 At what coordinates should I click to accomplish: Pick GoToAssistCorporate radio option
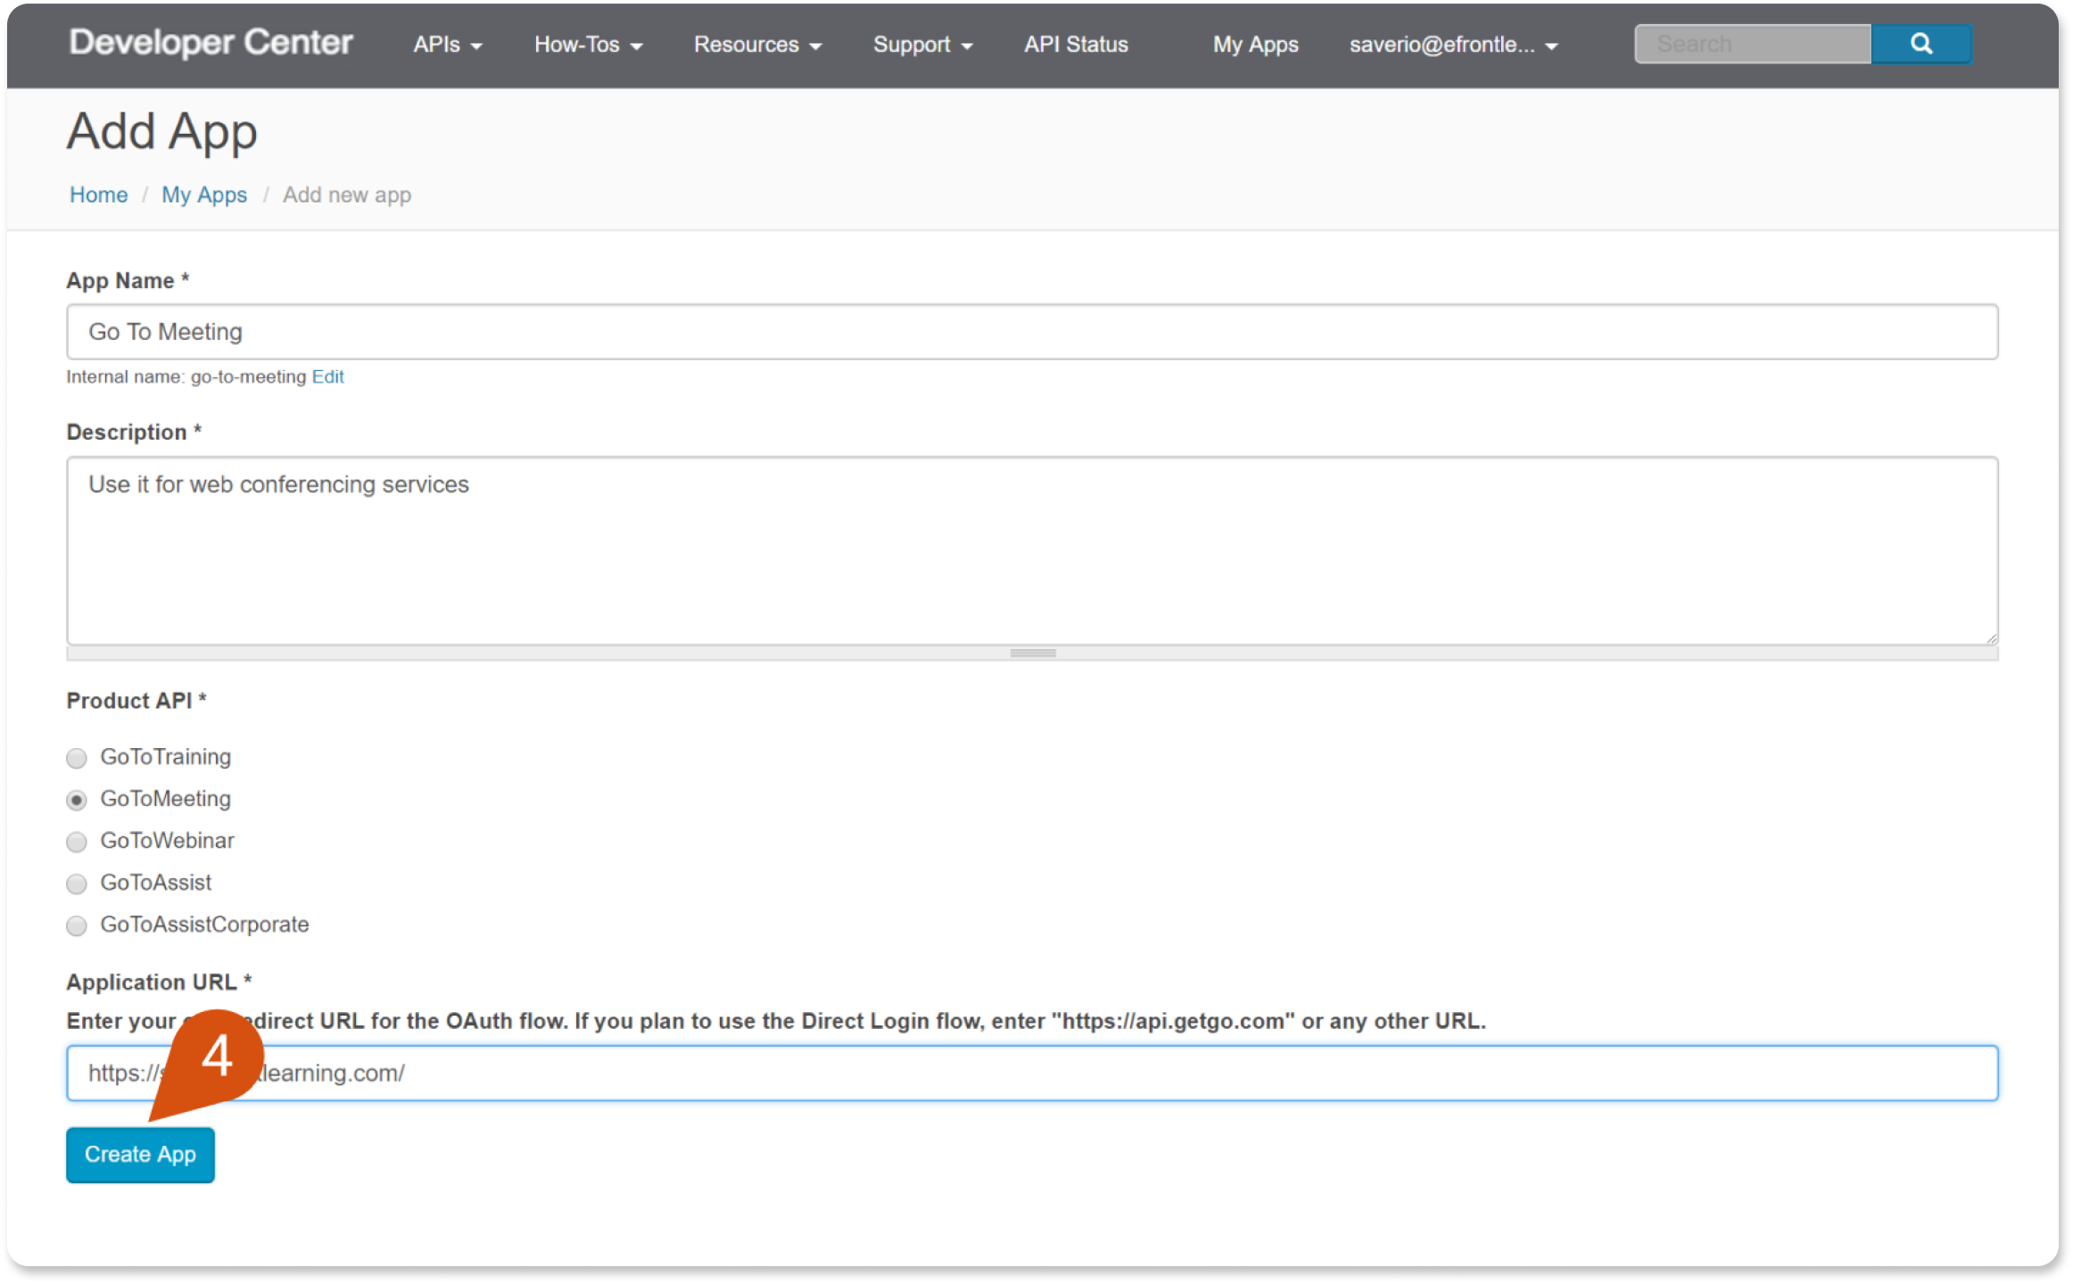[x=77, y=926]
